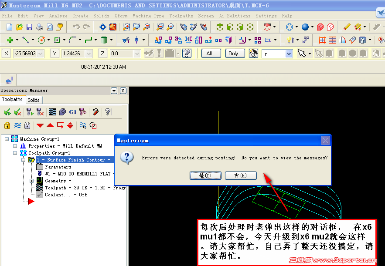Post the selected operations using the G1 icon
Image resolution: width=385 pixels, height=266 pixels.
pos(72,112)
